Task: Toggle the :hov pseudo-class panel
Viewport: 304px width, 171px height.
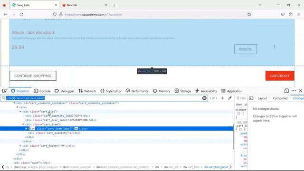Action: point(238,104)
